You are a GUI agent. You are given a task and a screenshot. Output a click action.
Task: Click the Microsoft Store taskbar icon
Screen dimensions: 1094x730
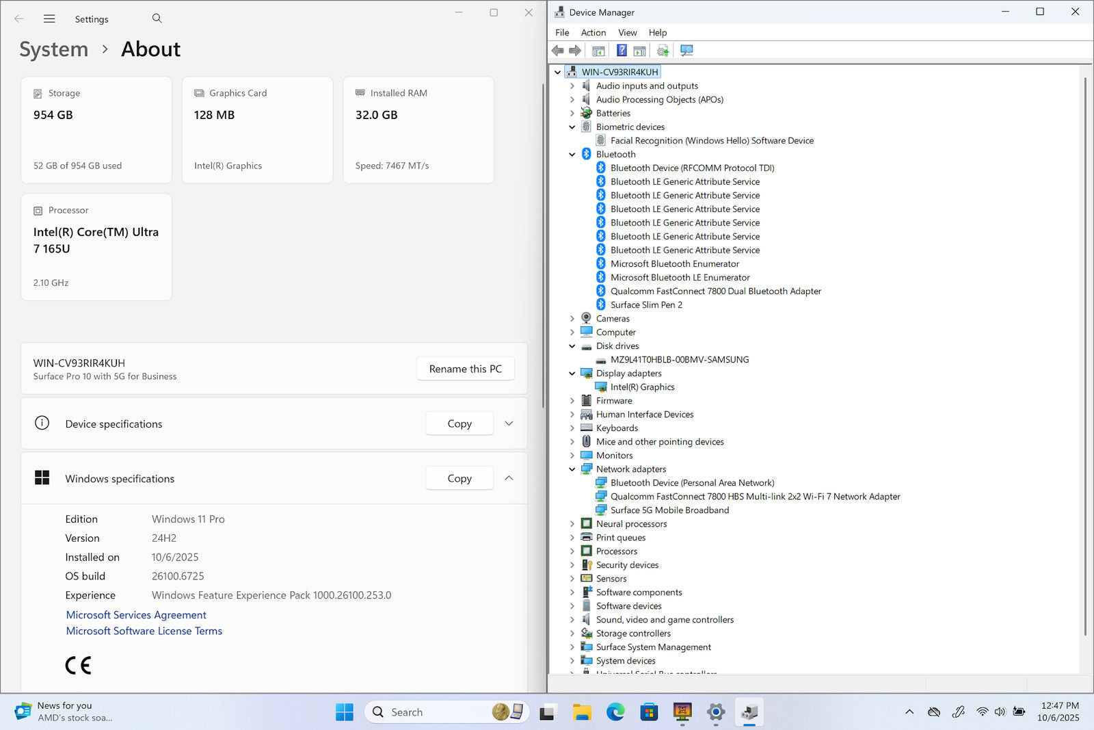648,712
